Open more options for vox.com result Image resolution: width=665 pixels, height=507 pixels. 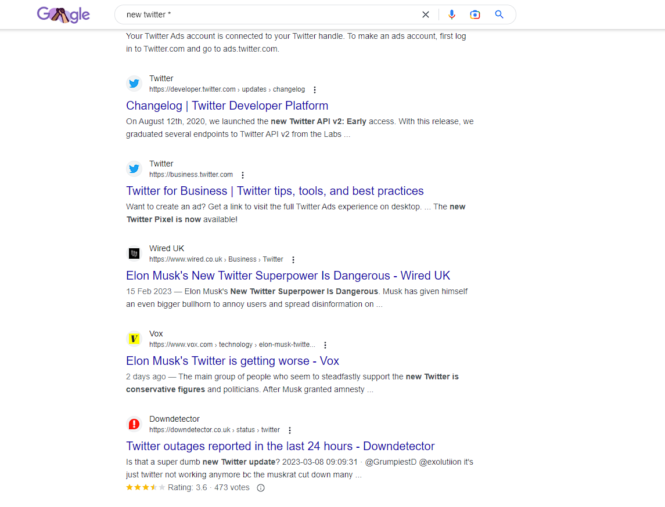[x=325, y=345]
